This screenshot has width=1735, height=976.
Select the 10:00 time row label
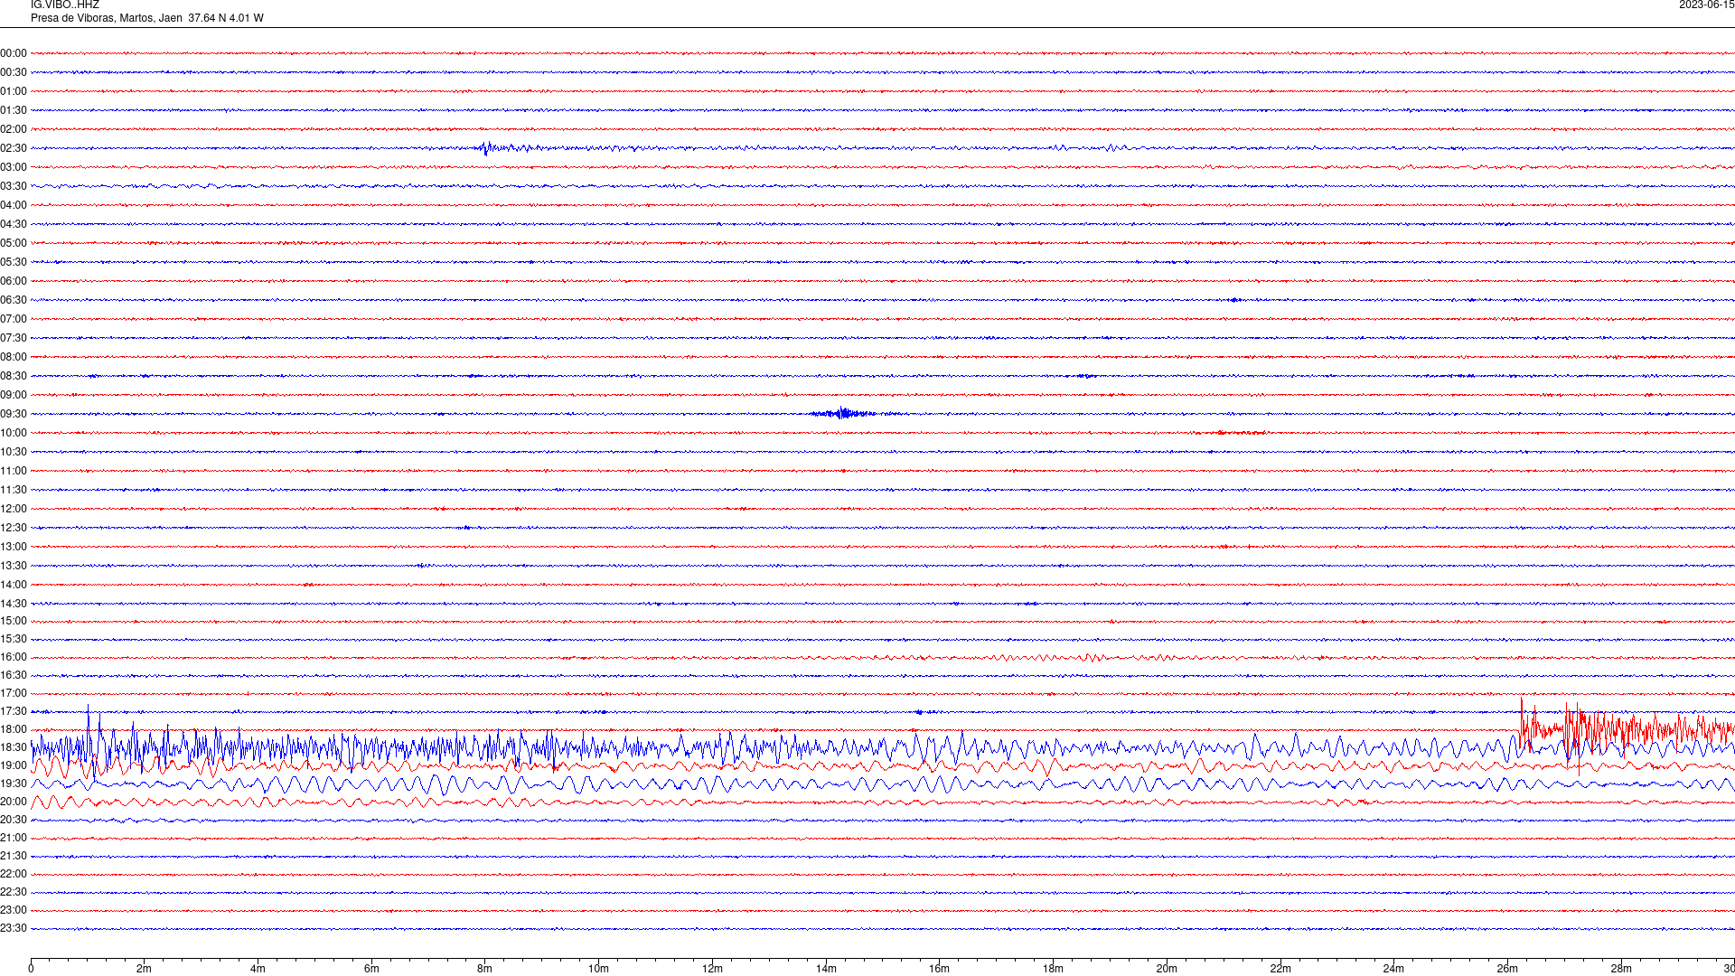tap(14, 433)
